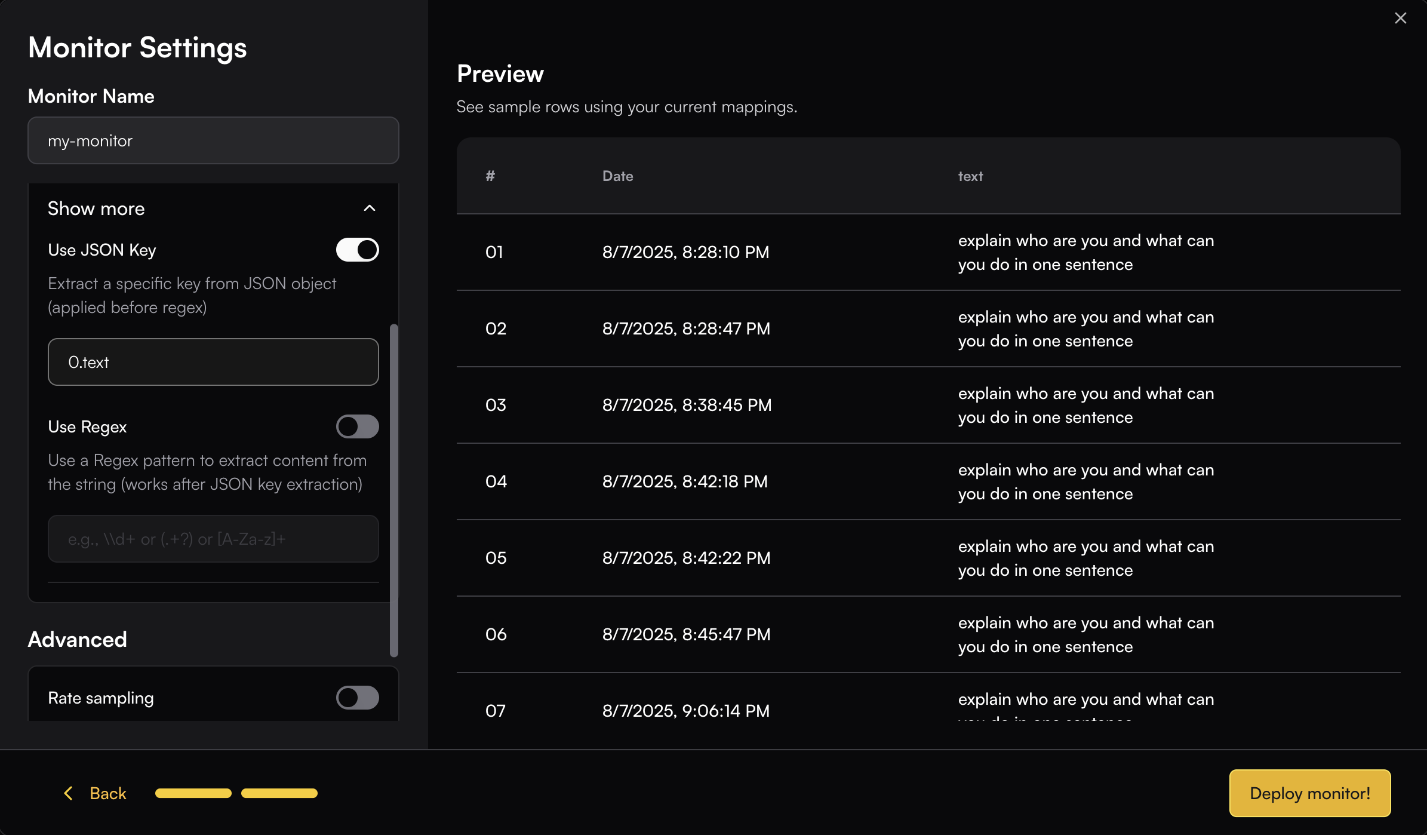This screenshot has height=835, width=1427.
Task: Click the Deploy monitor! button
Action: [x=1309, y=793]
